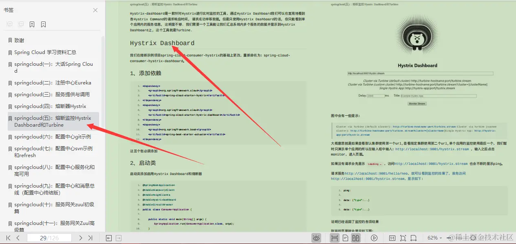
Task: Remove the selected bookmark
Action: coord(42,24)
